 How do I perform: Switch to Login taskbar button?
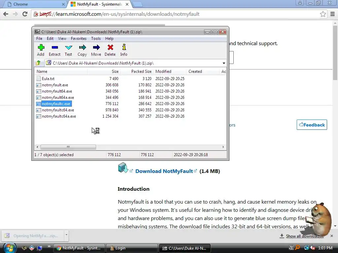132,248
